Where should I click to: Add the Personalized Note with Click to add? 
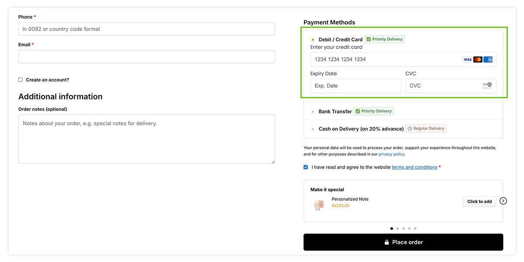[479, 201]
